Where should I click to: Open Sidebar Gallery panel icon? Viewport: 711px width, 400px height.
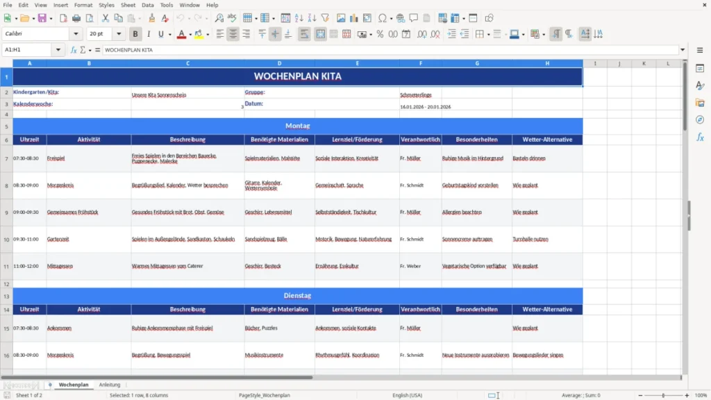700,103
